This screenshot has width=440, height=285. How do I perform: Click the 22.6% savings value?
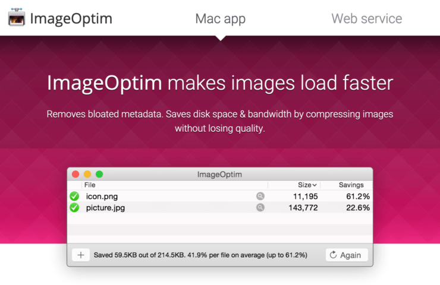(358, 208)
